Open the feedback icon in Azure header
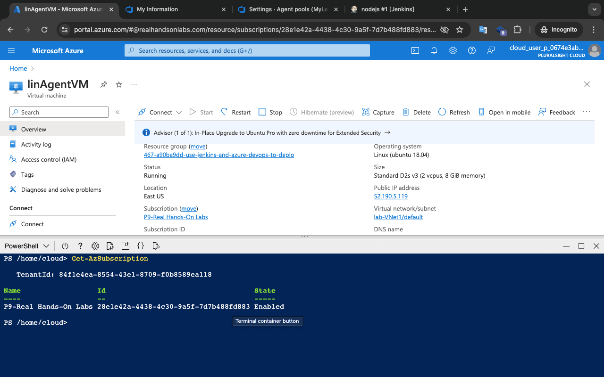The width and height of the screenshot is (604, 377). (491, 50)
